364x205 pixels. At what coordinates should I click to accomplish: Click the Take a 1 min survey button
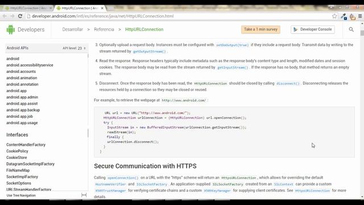260,29
